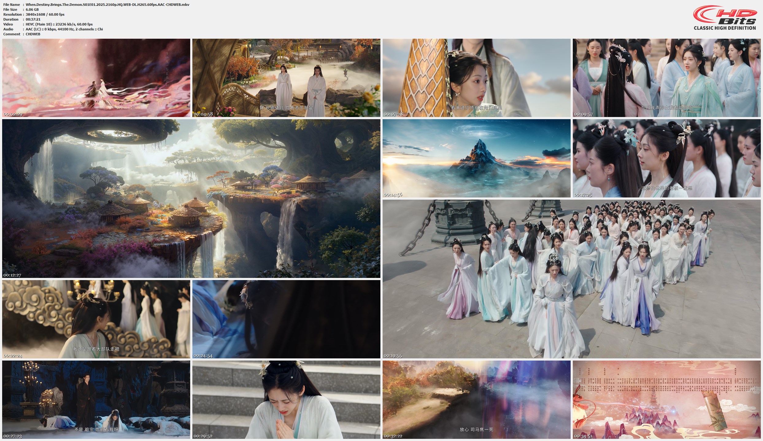Screen dimensions: 763x441
Task: Click the resolution value 3840x1608 / 60.00 fps
Action: pos(45,14)
